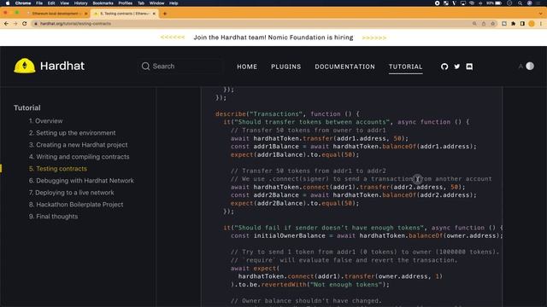Open 3. Creating a new Hardhat project
Image resolution: width=547 pixels, height=307 pixels.
78,144
